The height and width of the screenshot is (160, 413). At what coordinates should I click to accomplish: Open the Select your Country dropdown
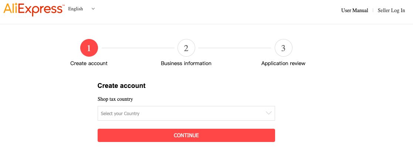pos(181,113)
